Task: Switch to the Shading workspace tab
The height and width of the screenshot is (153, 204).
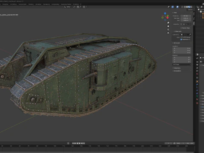Action: coord(31,4)
